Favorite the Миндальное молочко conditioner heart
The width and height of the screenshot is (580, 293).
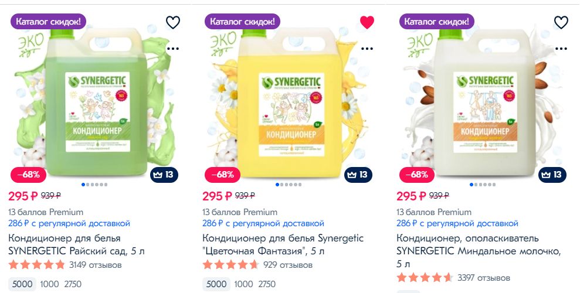click(x=561, y=22)
